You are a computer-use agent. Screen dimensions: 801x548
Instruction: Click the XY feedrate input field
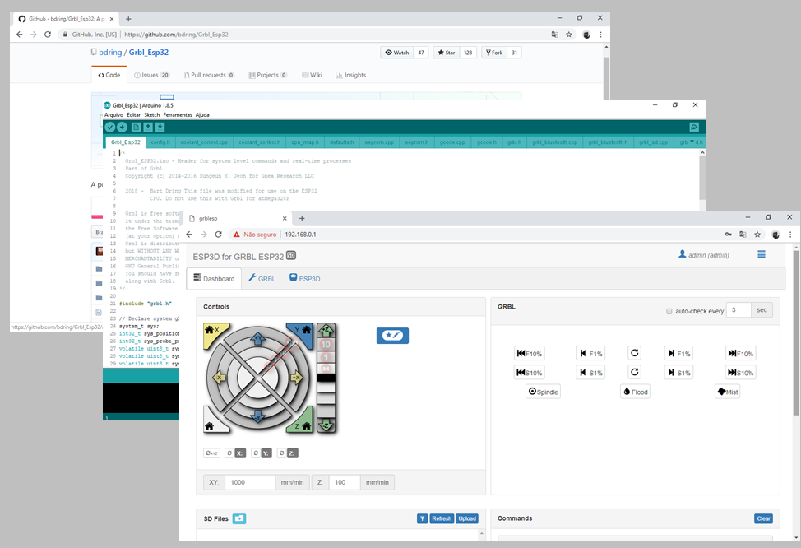pyautogui.click(x=250, y=482)
